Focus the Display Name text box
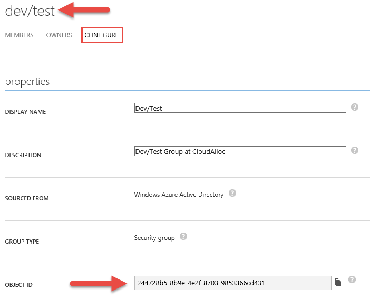Viewport: 370px width, 299px height. point(240,108)
